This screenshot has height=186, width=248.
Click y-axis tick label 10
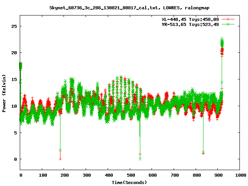click(14, 106)
